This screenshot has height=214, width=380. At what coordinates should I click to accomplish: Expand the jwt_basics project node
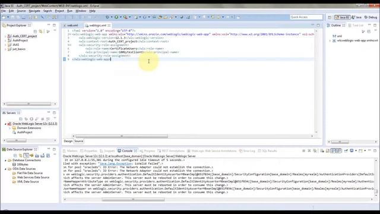[x=5, y=49]
